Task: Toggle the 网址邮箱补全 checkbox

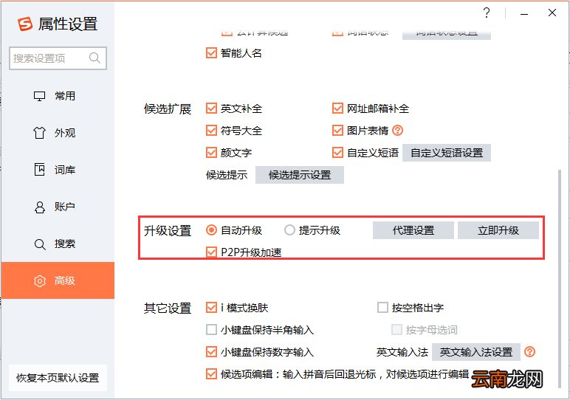Action: tap(337, 108)
